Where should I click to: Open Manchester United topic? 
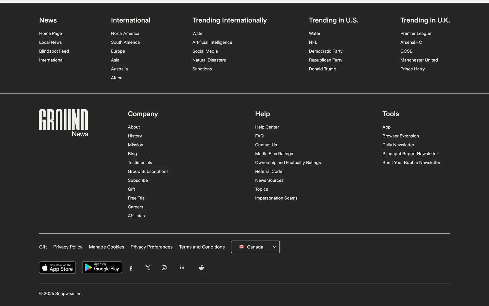419,60
